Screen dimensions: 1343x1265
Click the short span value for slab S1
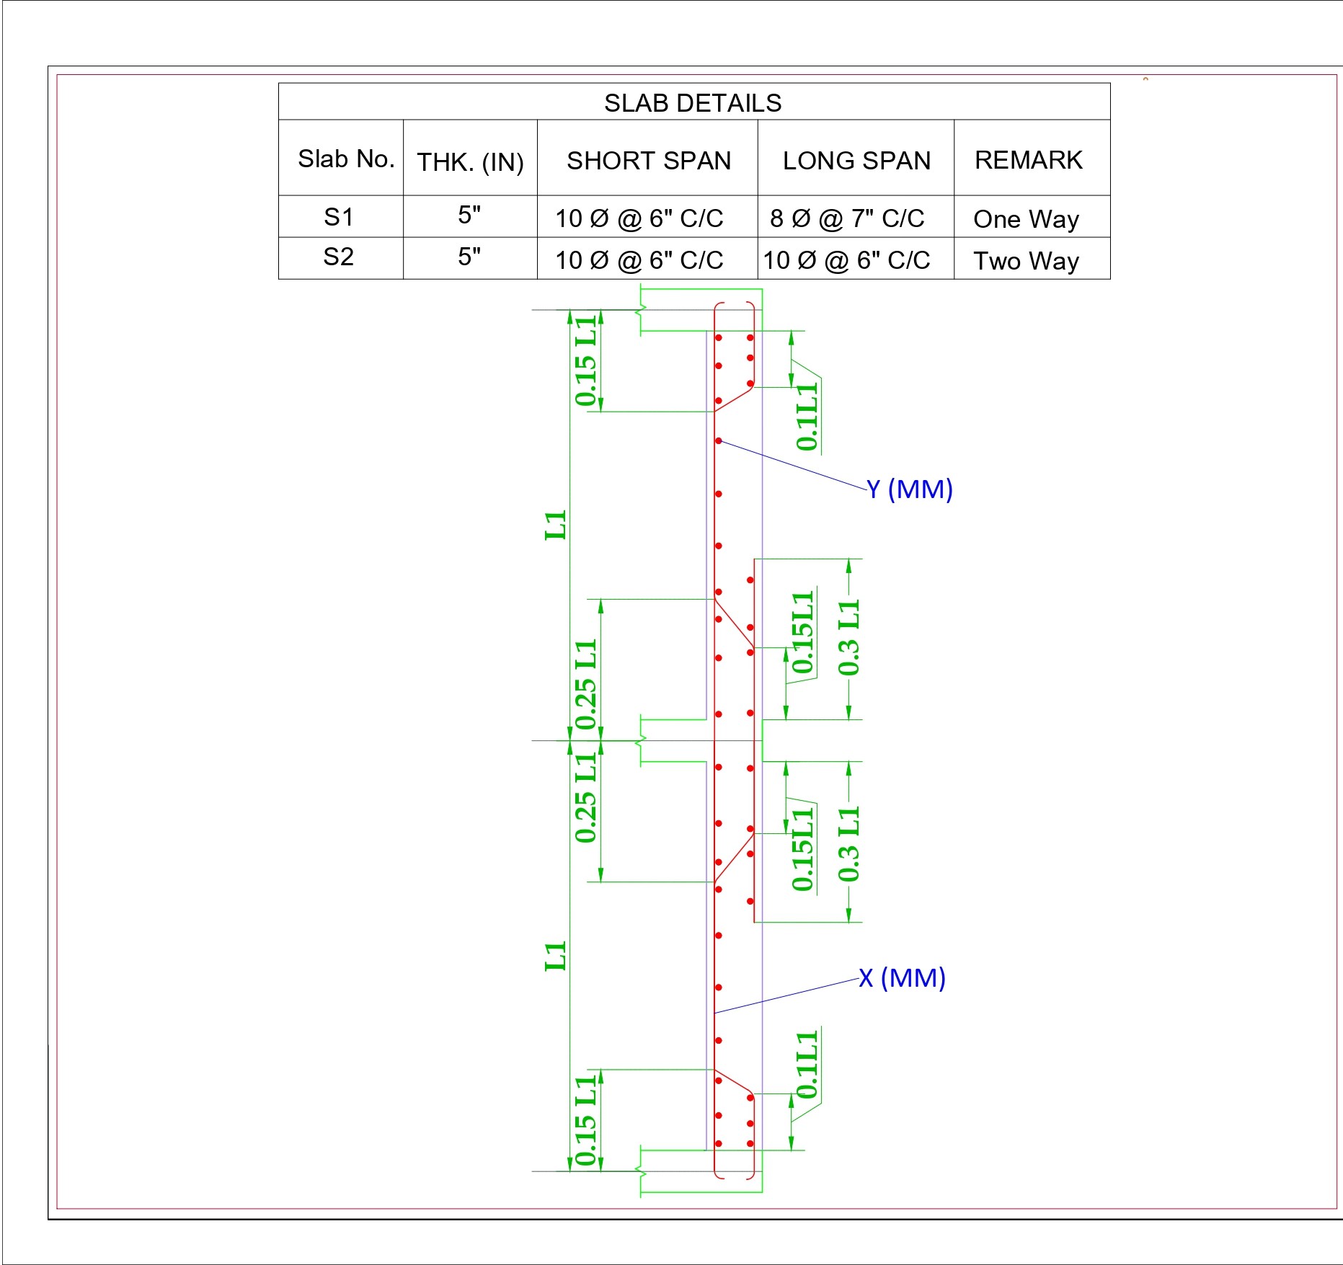tap(639, 218)
